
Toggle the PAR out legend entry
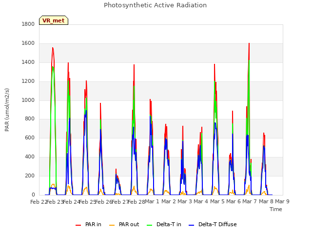click(x=124, y=224)
